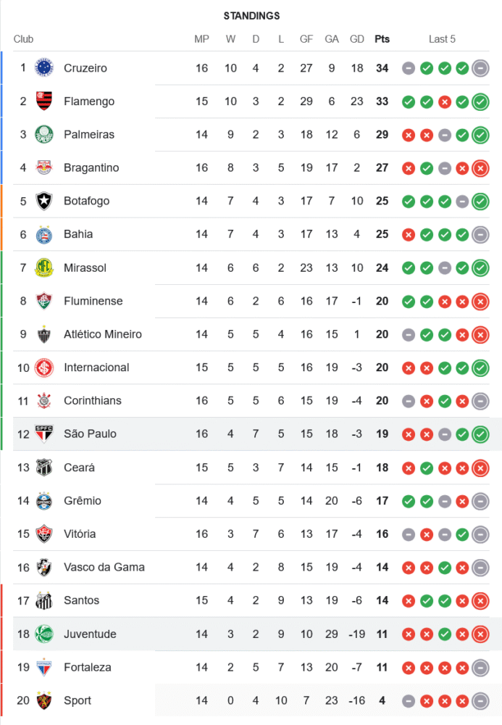502x725 pixels.
Task: Click the Flamengo club crest
Action: coord(44,101)
